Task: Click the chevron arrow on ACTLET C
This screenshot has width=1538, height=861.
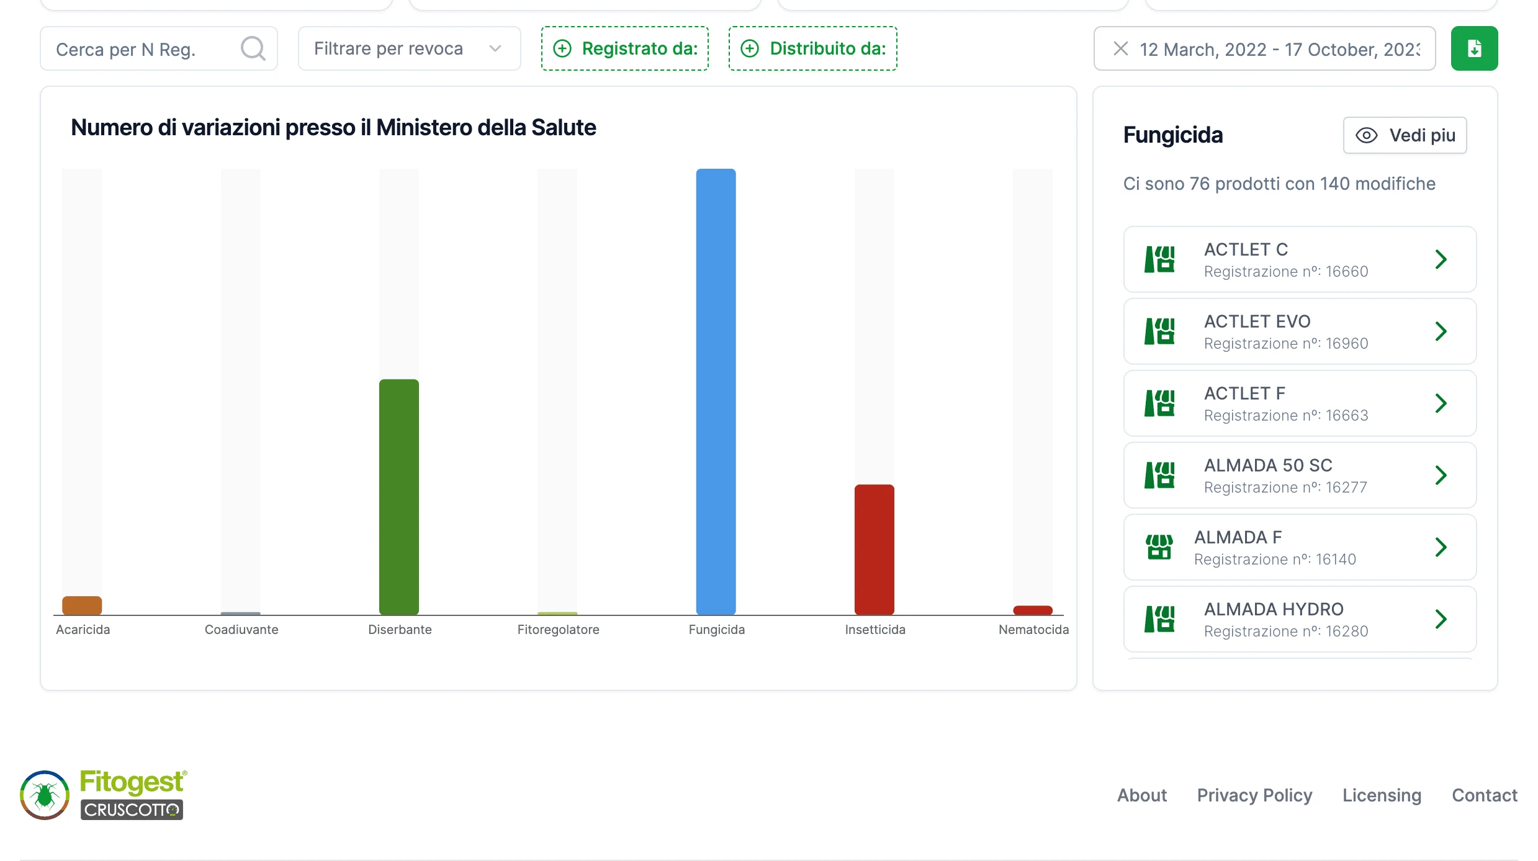Action: tap(1441, 259)
